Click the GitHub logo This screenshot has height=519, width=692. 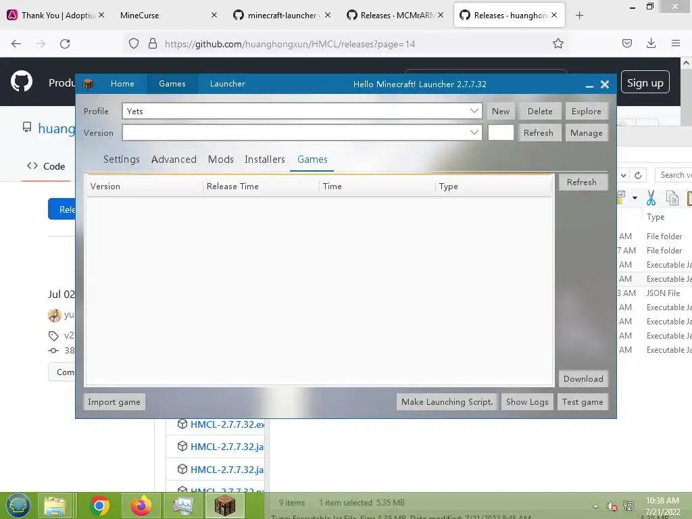pyautogui.click(x=22, y=81)
